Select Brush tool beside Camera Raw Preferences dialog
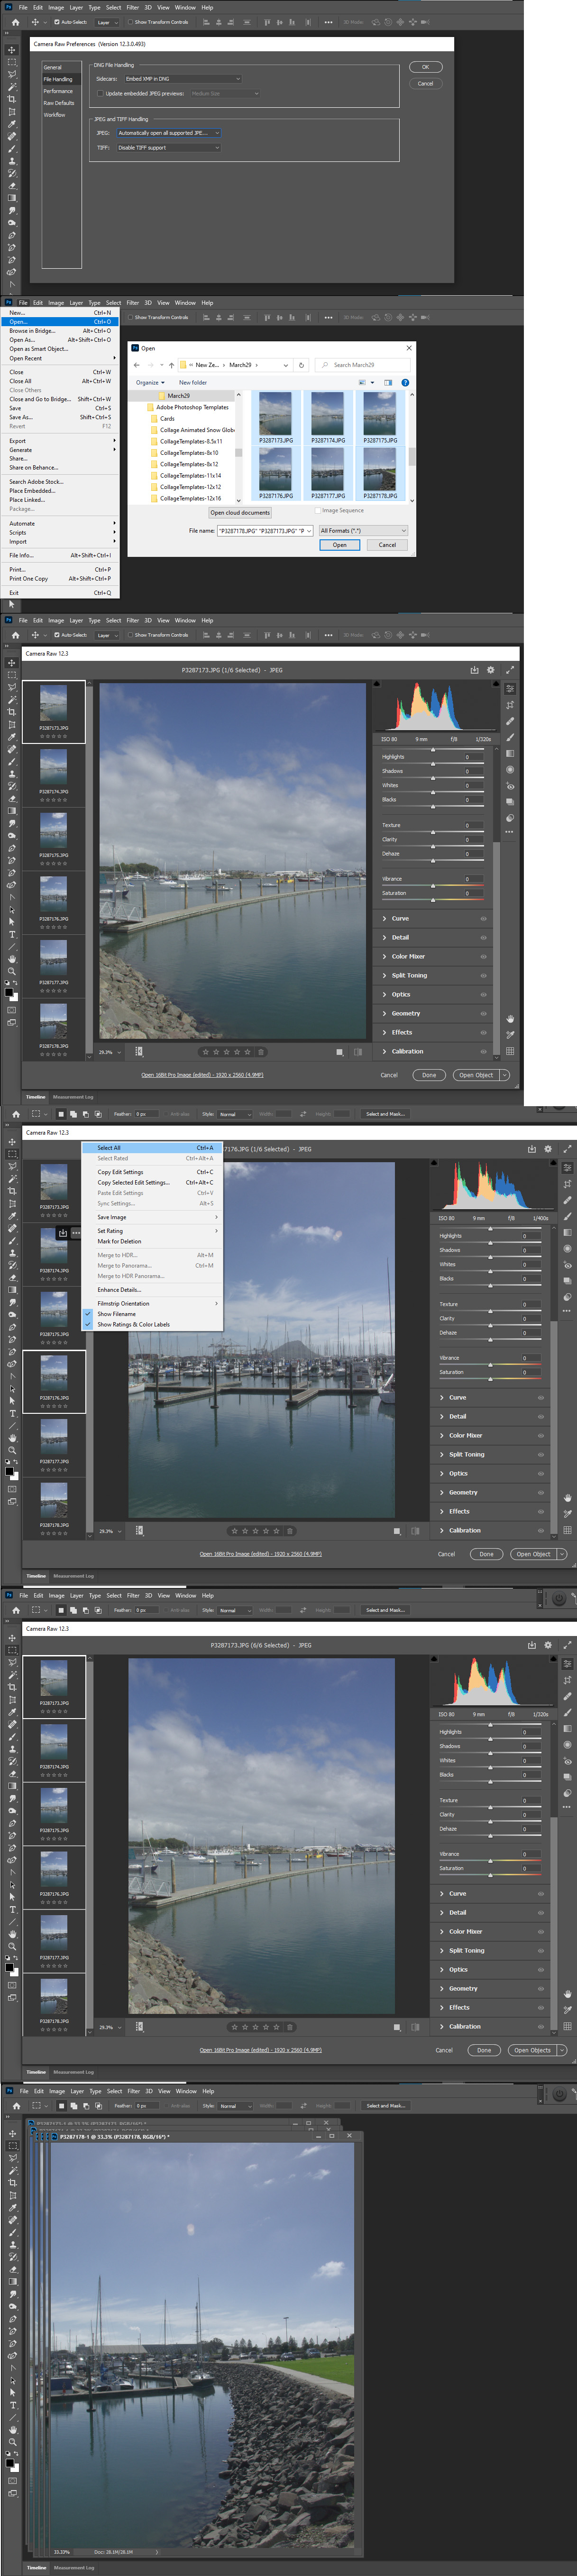 pos(12,149)
